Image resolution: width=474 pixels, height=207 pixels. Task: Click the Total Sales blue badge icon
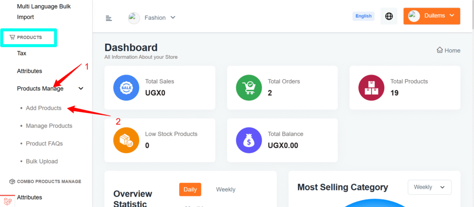(126, 88)
